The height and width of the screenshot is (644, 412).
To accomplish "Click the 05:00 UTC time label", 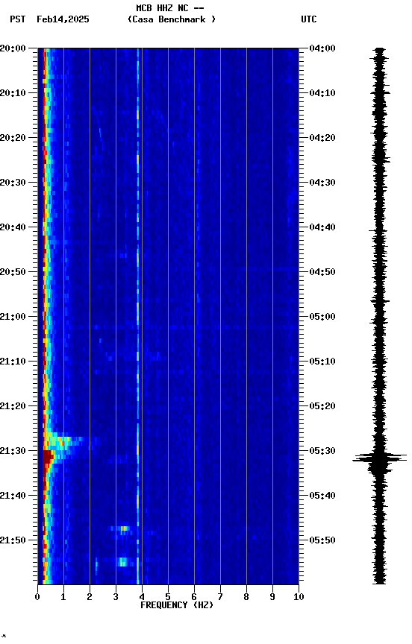I will click(x=322, y=317).
